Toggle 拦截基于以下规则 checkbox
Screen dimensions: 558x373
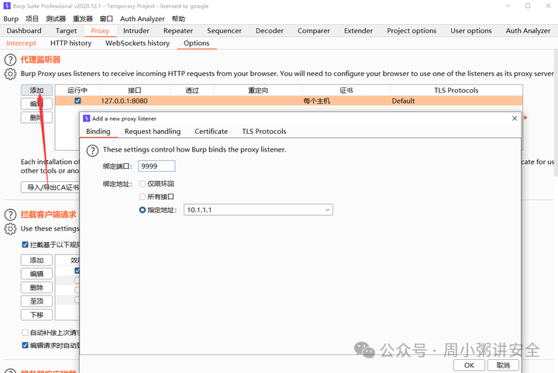coord(25,245)
